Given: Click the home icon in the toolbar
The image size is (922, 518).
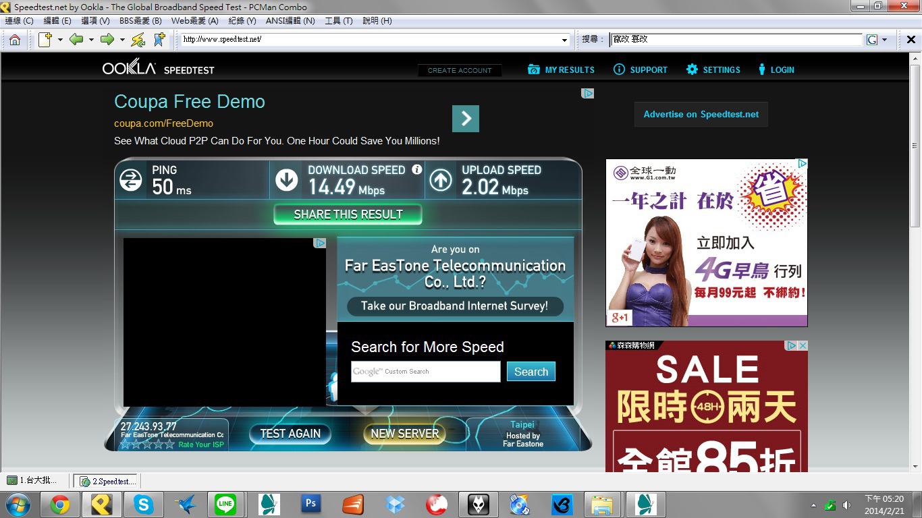Looking at the screenshot, I should coord(14,40).
